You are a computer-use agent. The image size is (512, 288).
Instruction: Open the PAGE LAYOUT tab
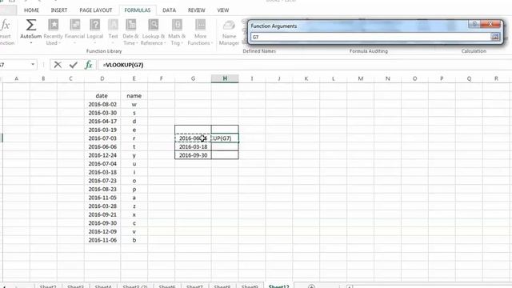(x=96, y=10)
